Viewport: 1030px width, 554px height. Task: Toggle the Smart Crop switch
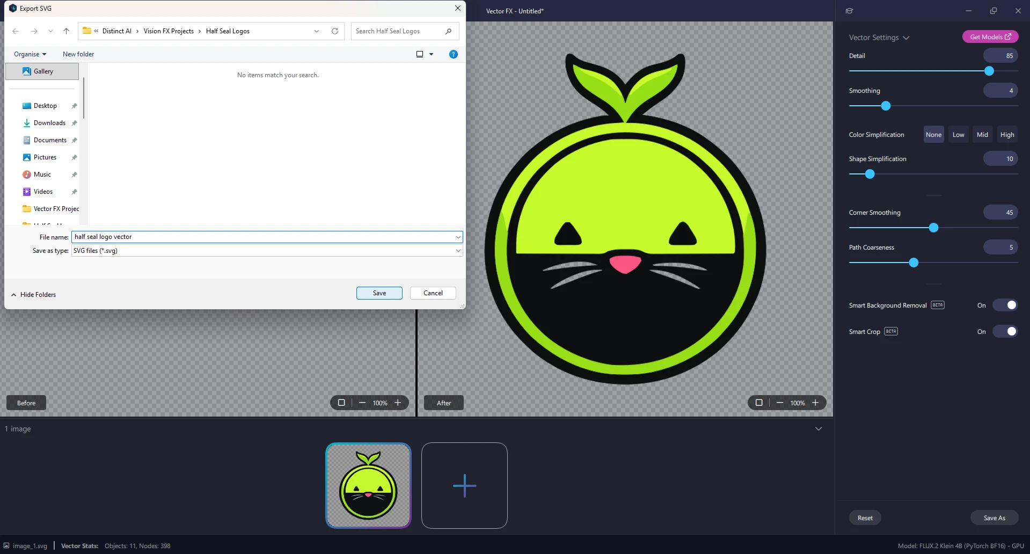pos(1005,331)
